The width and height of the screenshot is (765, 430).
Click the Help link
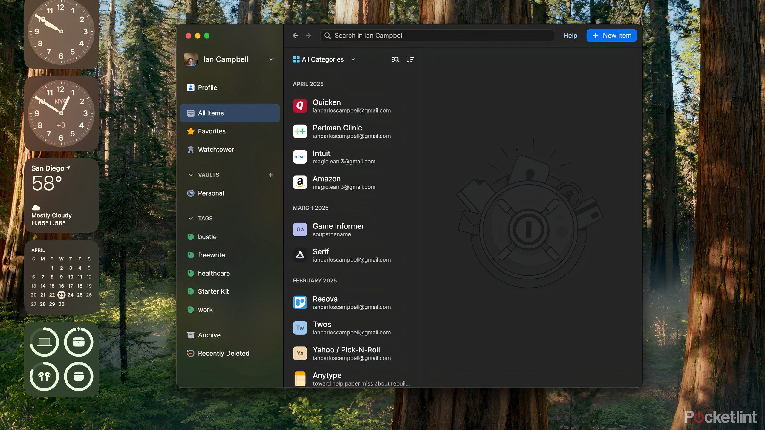(x=570, y=36)
